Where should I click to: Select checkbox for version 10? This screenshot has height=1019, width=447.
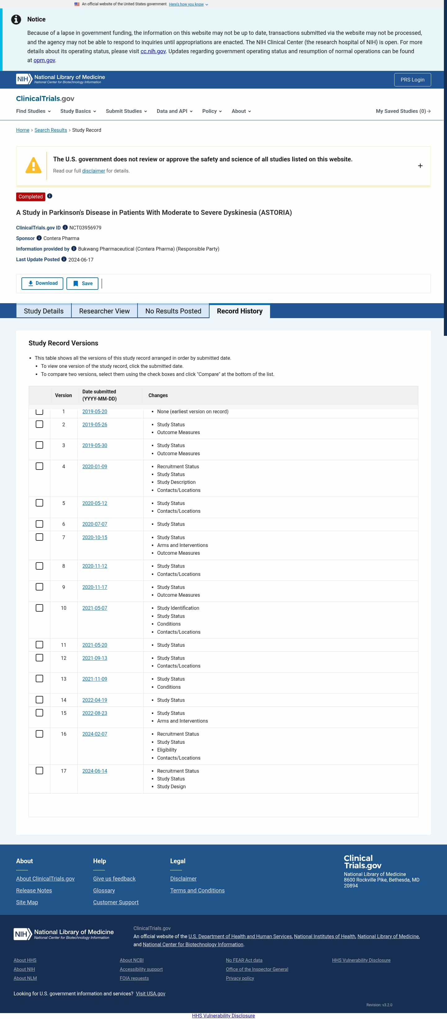(39, 608)
